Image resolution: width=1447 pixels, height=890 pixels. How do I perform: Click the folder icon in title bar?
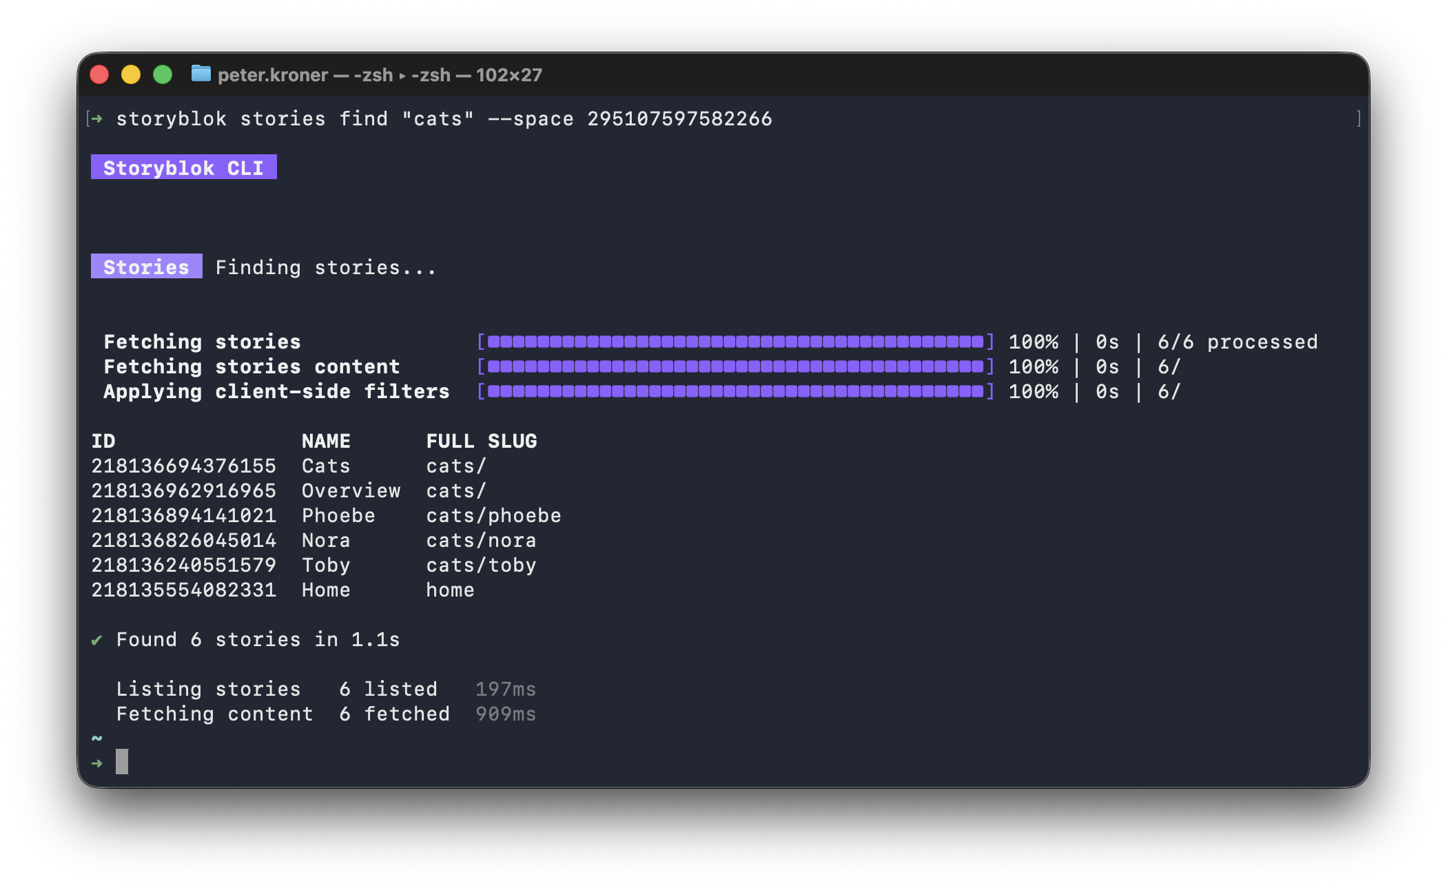[201, 73]
